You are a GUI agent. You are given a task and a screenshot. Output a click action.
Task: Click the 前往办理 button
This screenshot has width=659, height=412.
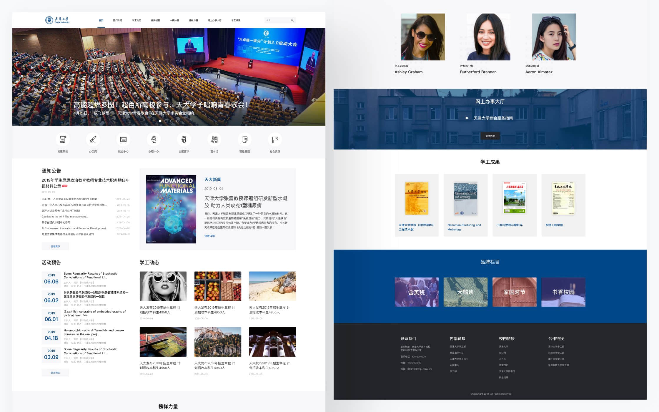[x=490, y=136]
